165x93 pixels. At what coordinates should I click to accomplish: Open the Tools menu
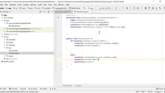pyautogui.click(x=50, y=5)
